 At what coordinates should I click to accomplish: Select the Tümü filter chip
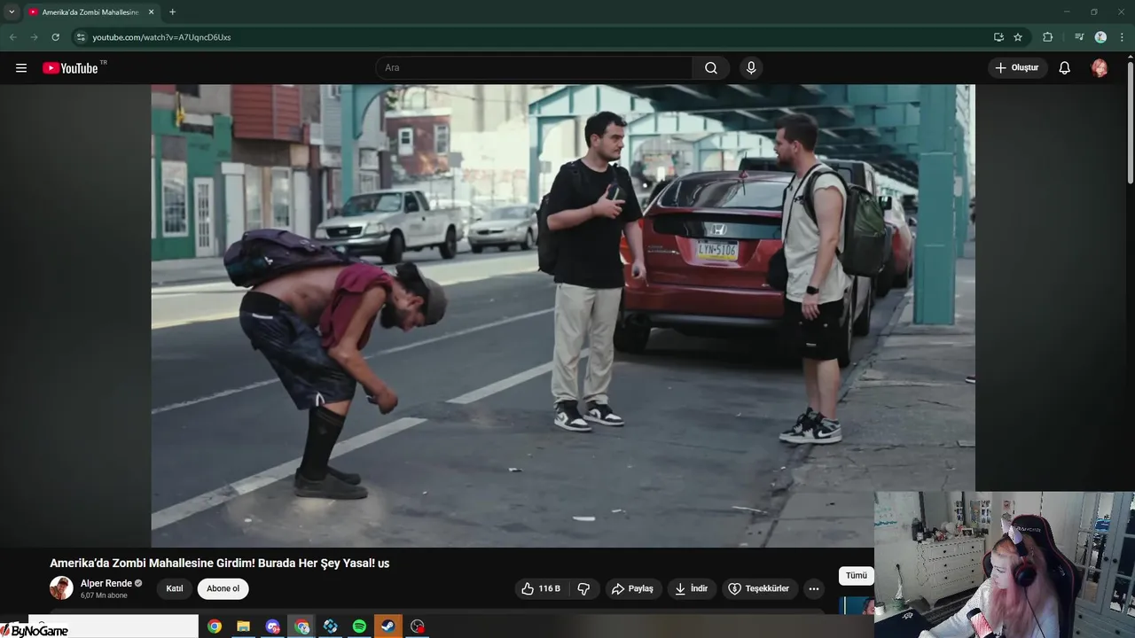[x=856, y=575]
